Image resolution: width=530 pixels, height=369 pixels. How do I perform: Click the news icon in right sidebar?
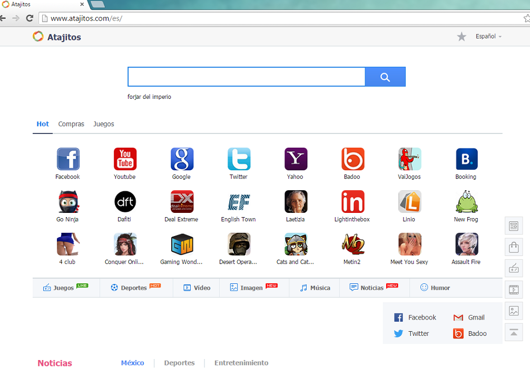click(514, 226)
